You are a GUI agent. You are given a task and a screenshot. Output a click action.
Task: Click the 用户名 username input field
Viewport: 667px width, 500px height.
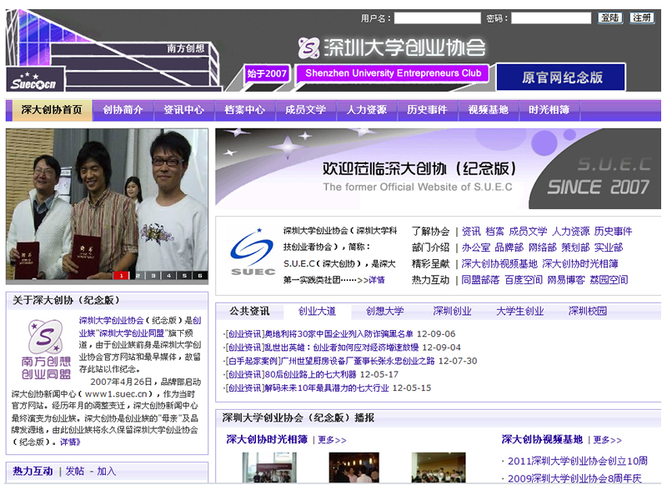click(437, 17)
